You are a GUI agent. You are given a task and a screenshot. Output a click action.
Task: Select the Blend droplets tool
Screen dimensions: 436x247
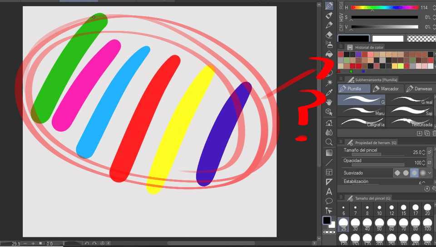coord(329,132)
